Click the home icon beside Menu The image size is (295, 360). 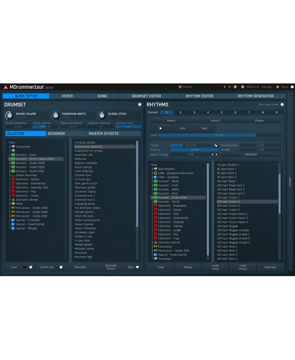click(277, 87)
